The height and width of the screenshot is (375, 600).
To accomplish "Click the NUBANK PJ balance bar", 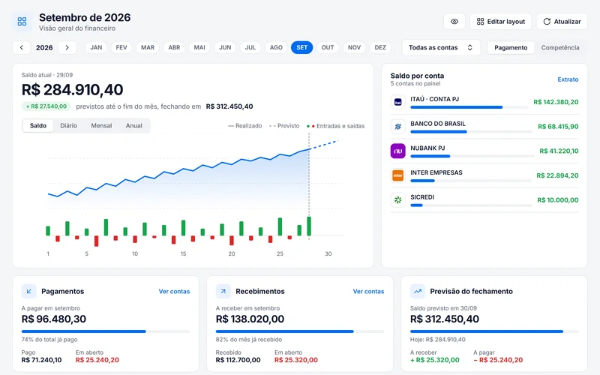I will click(x=472, y=156).
